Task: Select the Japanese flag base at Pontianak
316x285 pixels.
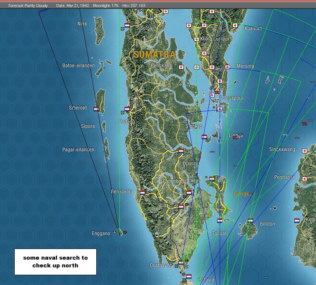Action: point(305,179)
